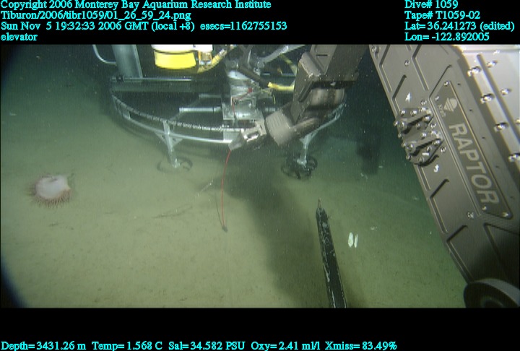This screenshot has width=520, height=351.
Task: Click the 'Xmiss=83.49%' reading
Action: coord(361,346)
